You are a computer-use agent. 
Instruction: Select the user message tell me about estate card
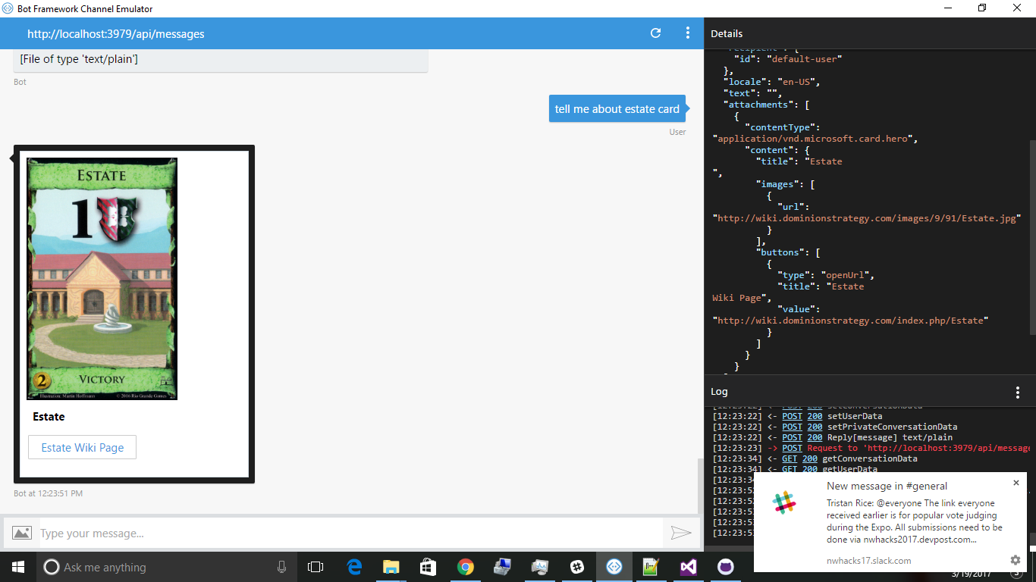point(617,108)
